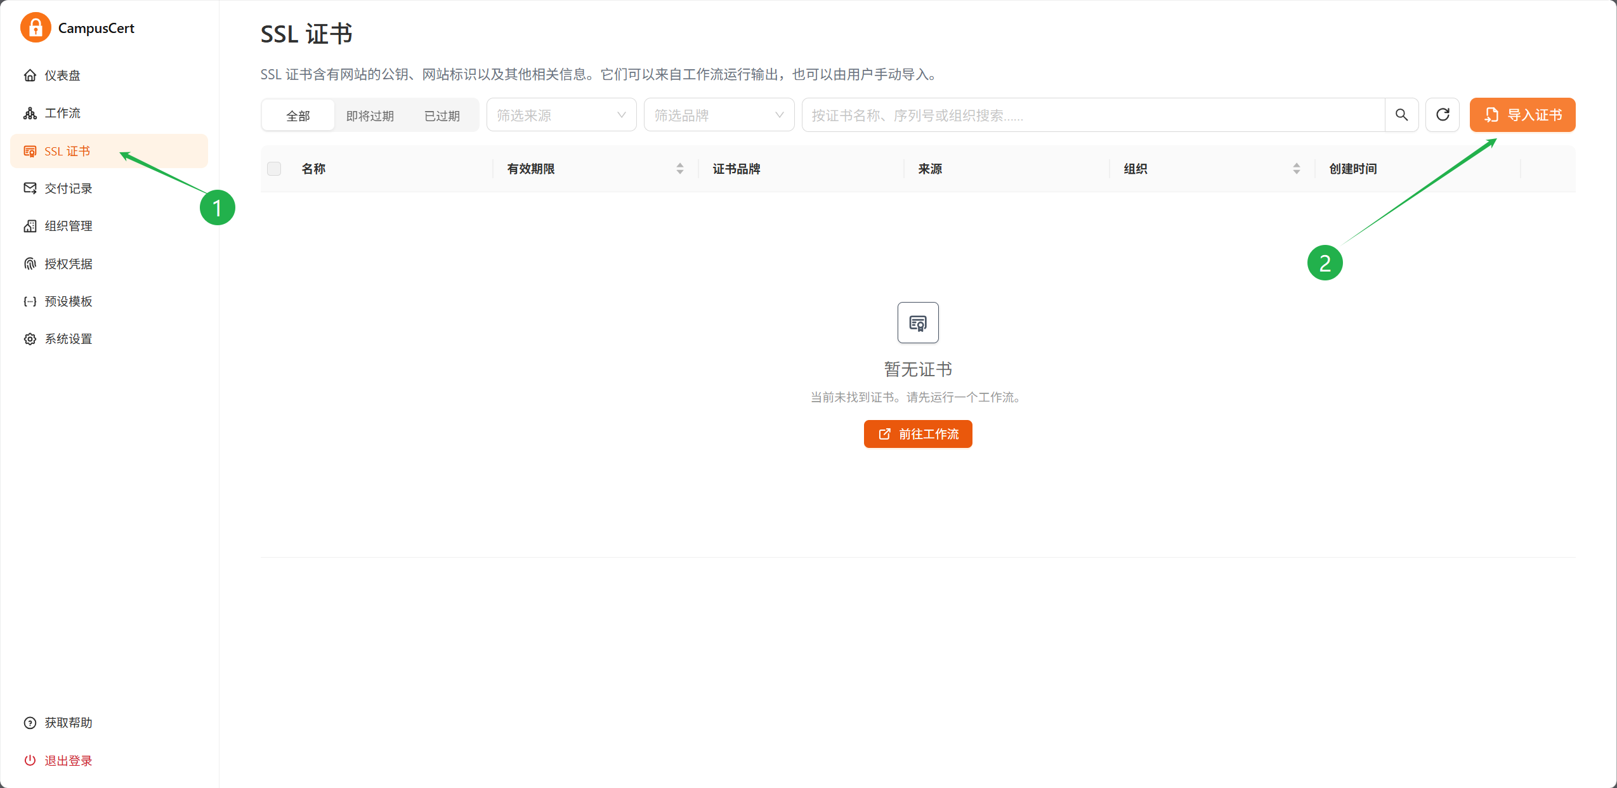This screenshot has height=788, width=1617.
Task: Click the 预设模板 braces icon
Action: [x=30, y=301]
